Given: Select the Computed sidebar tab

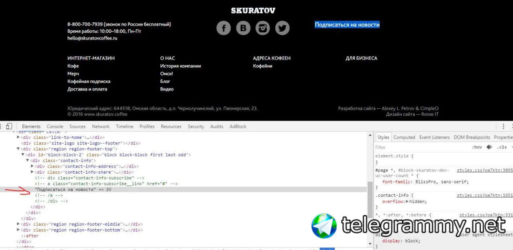Looking at the screenshot, I should 404,137.
